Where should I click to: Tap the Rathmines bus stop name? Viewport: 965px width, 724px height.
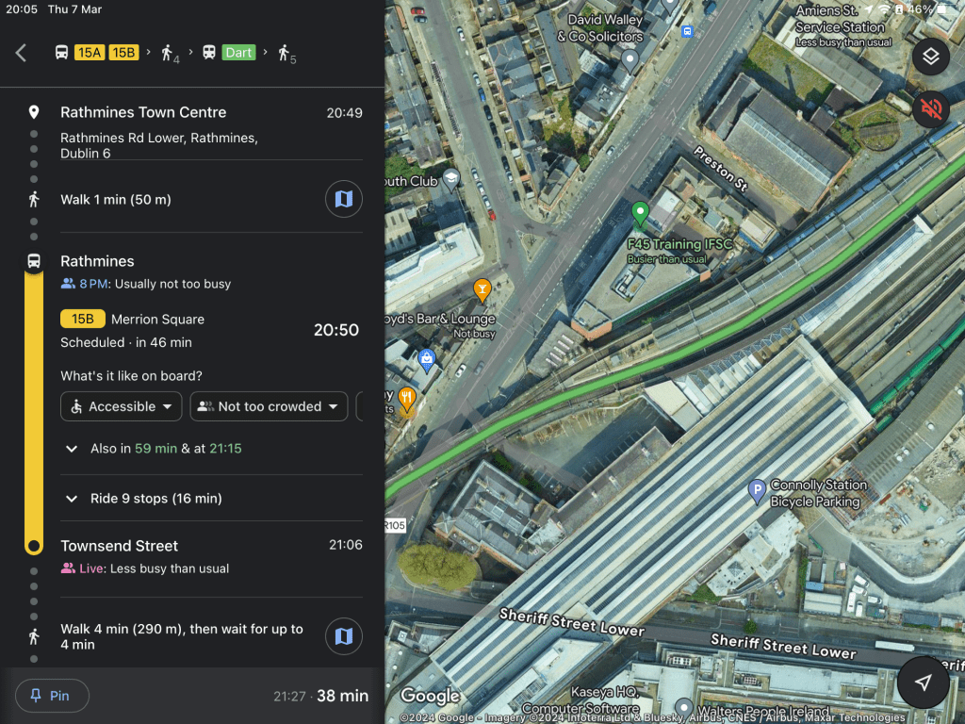point(97,261)
